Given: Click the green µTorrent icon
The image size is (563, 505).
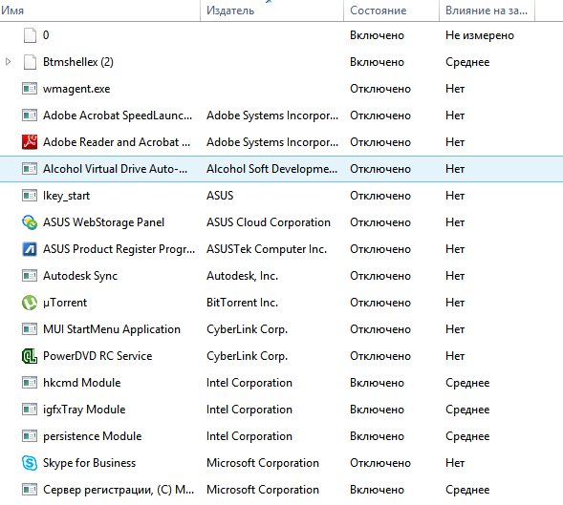Looking at the screenshot, I should tap(30, 303).
